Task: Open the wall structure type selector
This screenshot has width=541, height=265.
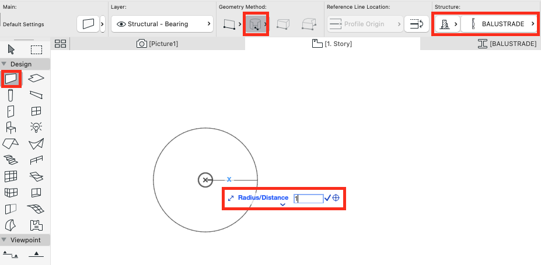Action: click(448, 24)
